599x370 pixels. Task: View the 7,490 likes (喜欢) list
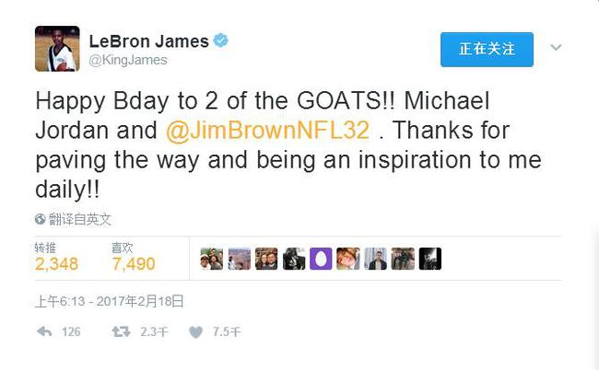point(134,257)
